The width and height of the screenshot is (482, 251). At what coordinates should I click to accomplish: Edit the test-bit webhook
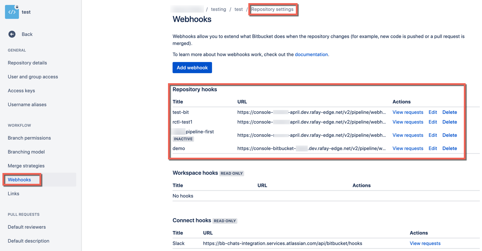(x=433, y=112)
